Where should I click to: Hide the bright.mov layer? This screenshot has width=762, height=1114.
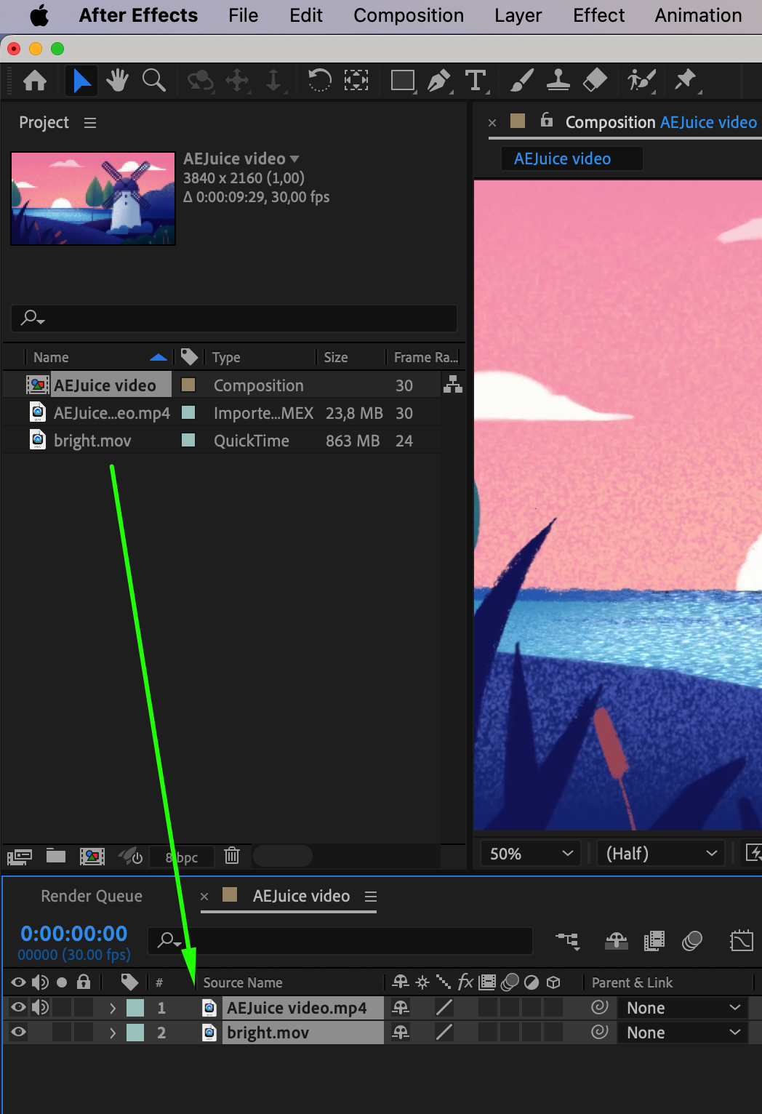coord(19,1032)
